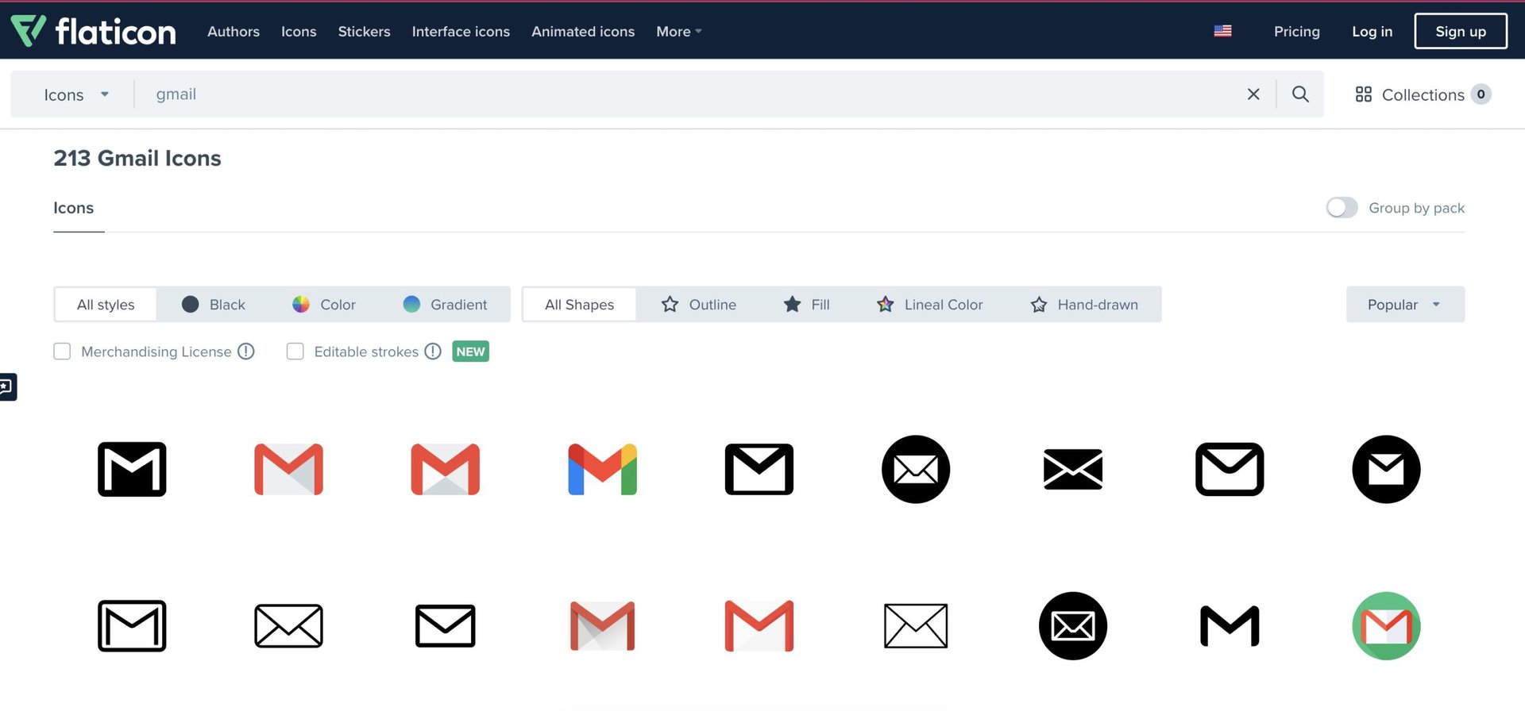1525x711 pixels.
Task: Click the magnifying glass search icon
Action: pyautogui.click(x=1300, y=94)
